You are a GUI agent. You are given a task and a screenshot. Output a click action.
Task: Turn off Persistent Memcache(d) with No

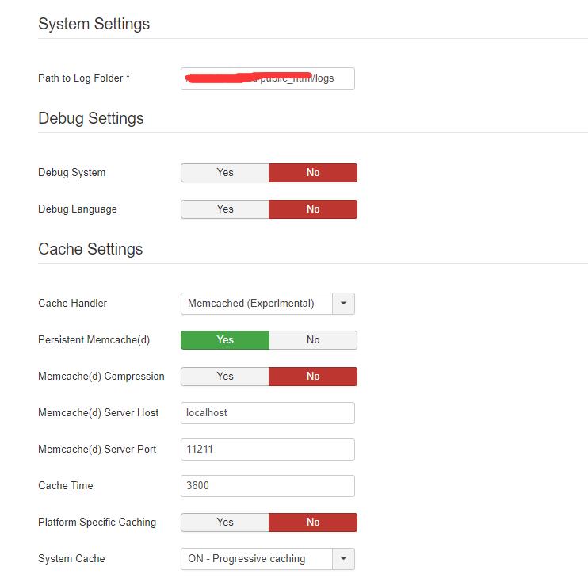click(x=313, y=340)
